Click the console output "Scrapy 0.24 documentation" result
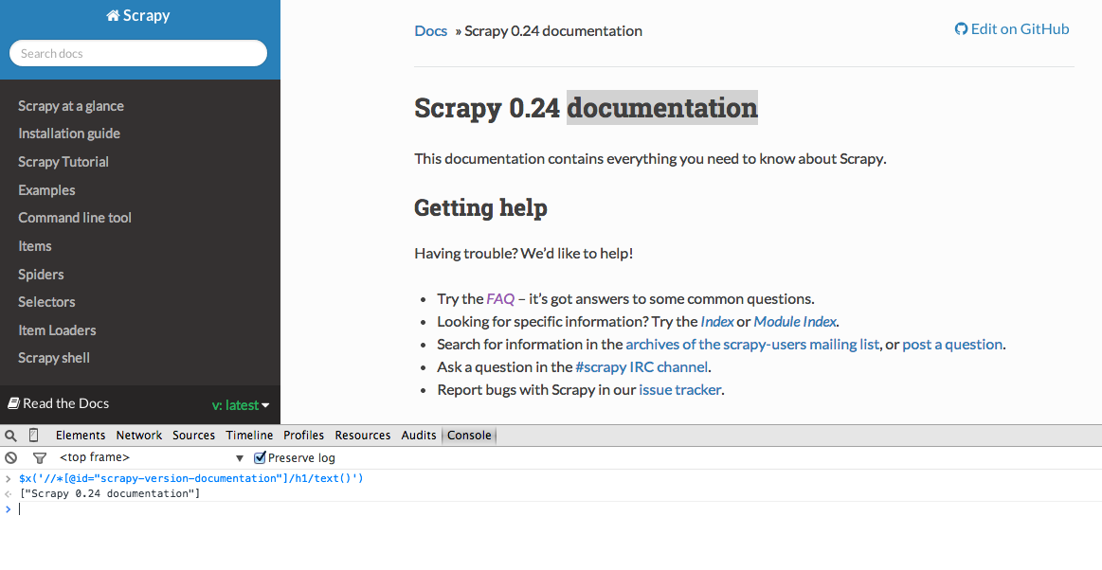The image size is (1102, 570). tap(110, 493)
